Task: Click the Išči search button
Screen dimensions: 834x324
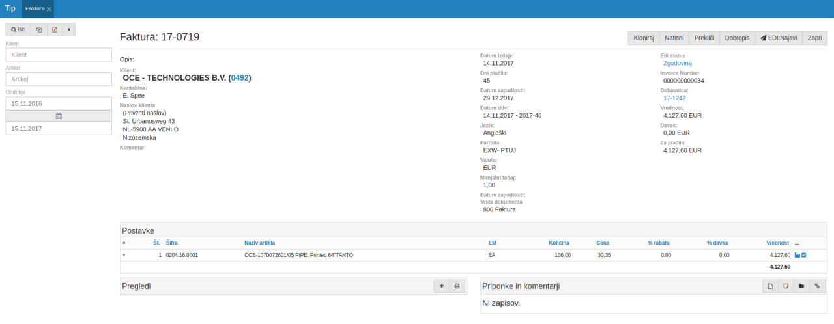Action: click(18, 30)
